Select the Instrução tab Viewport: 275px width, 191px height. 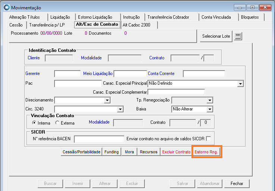(x=132, y=17)
